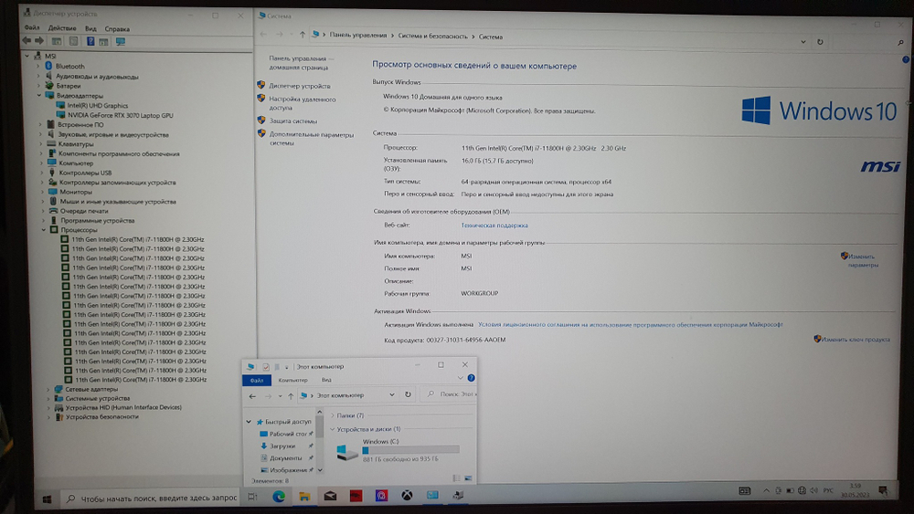Click network globe icon in system tray
914x514 pixels.
point(802,490)
